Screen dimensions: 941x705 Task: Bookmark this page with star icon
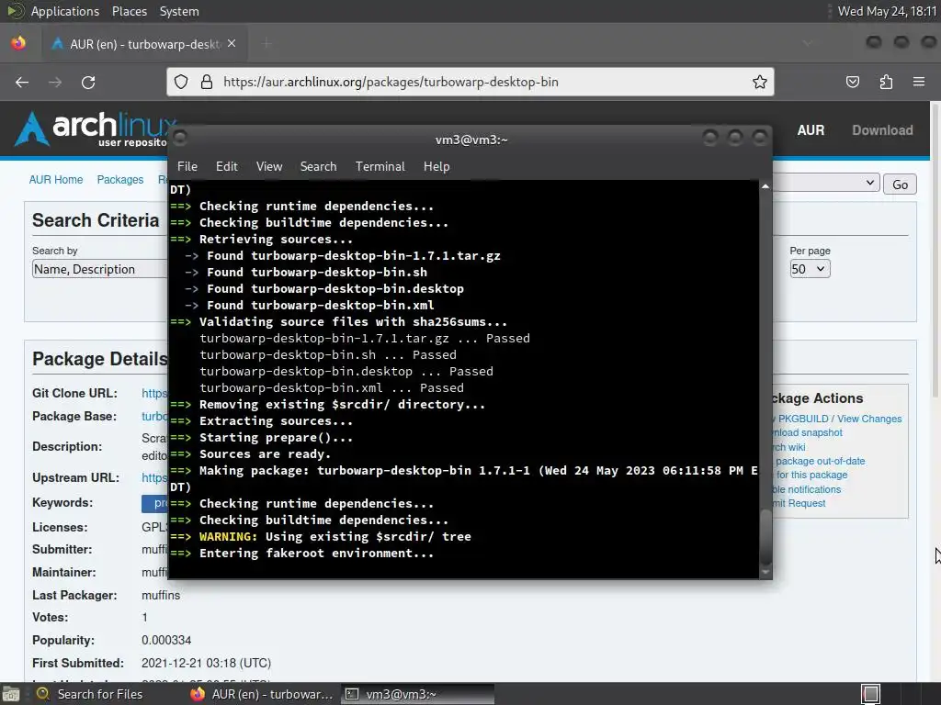760,82
